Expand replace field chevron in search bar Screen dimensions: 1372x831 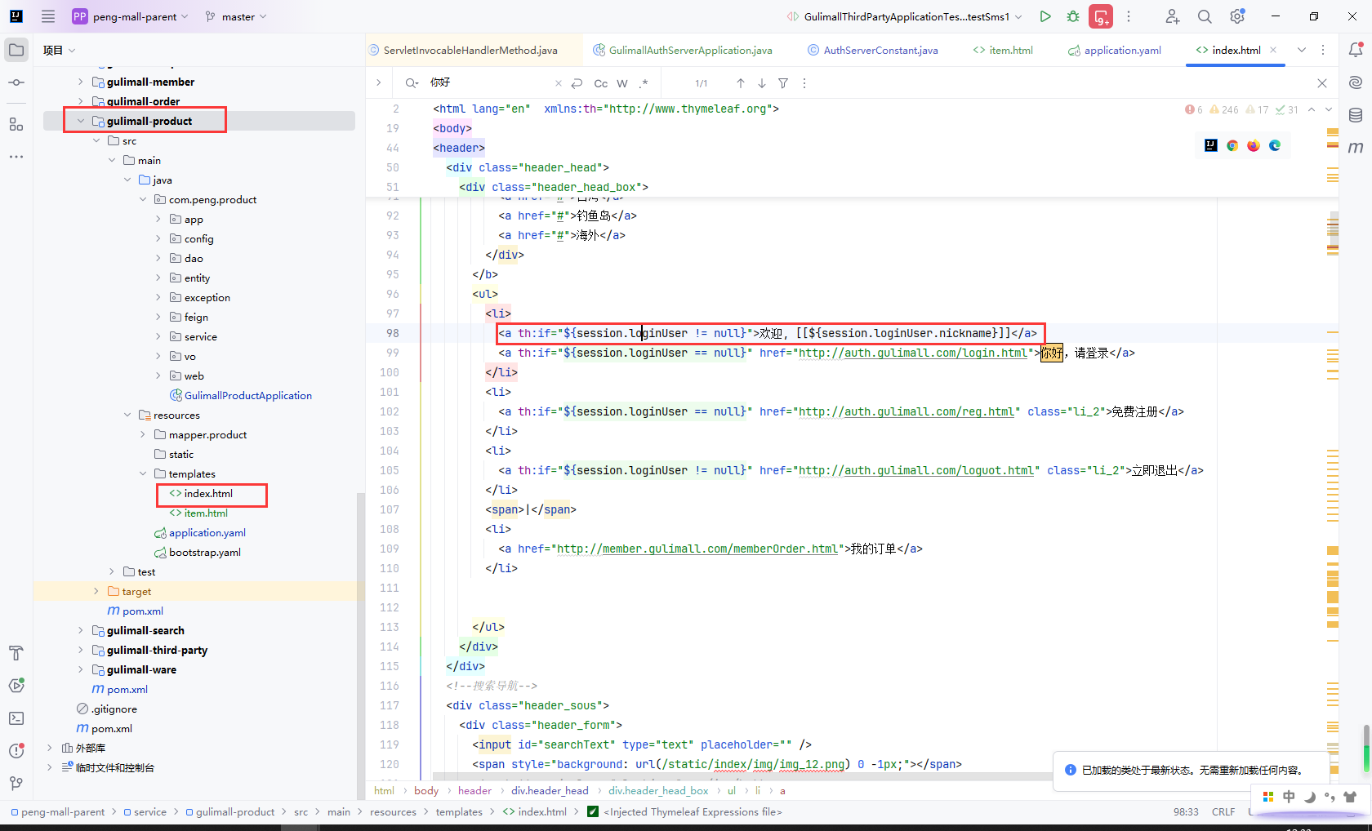(378, 82)
